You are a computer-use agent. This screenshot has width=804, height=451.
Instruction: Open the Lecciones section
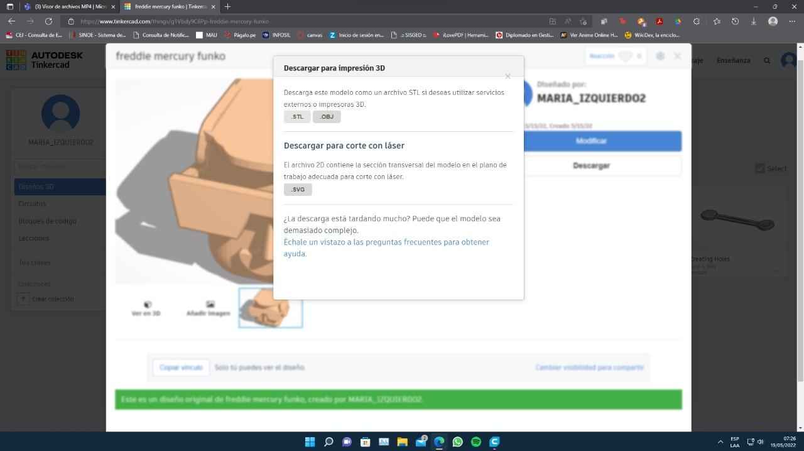point(33,239)
